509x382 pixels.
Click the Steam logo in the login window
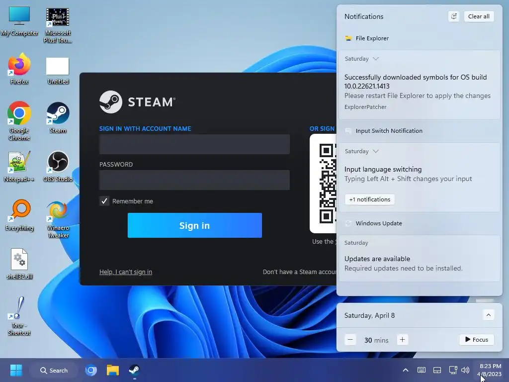(x=137, y=102)
